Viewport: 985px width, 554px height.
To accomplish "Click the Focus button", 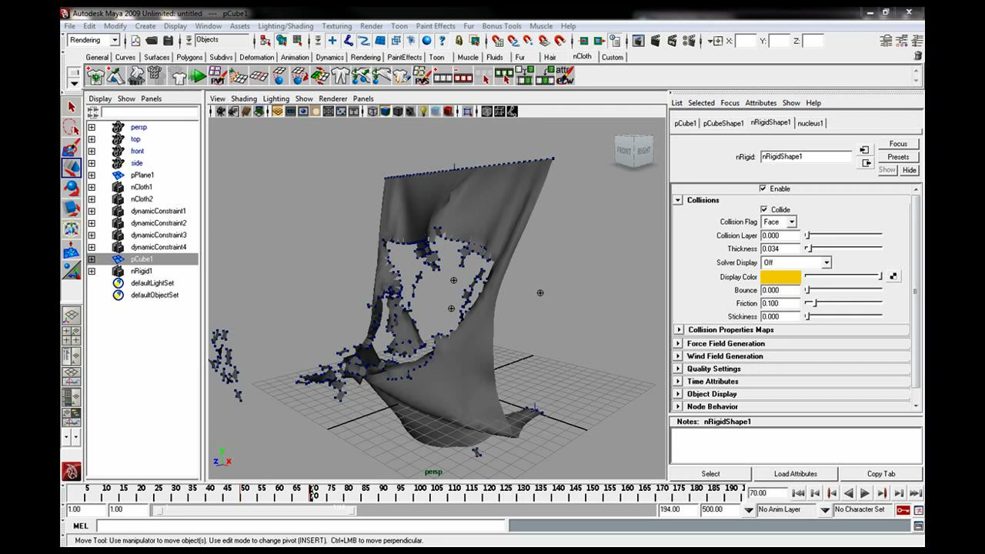I will coord(898,144).
